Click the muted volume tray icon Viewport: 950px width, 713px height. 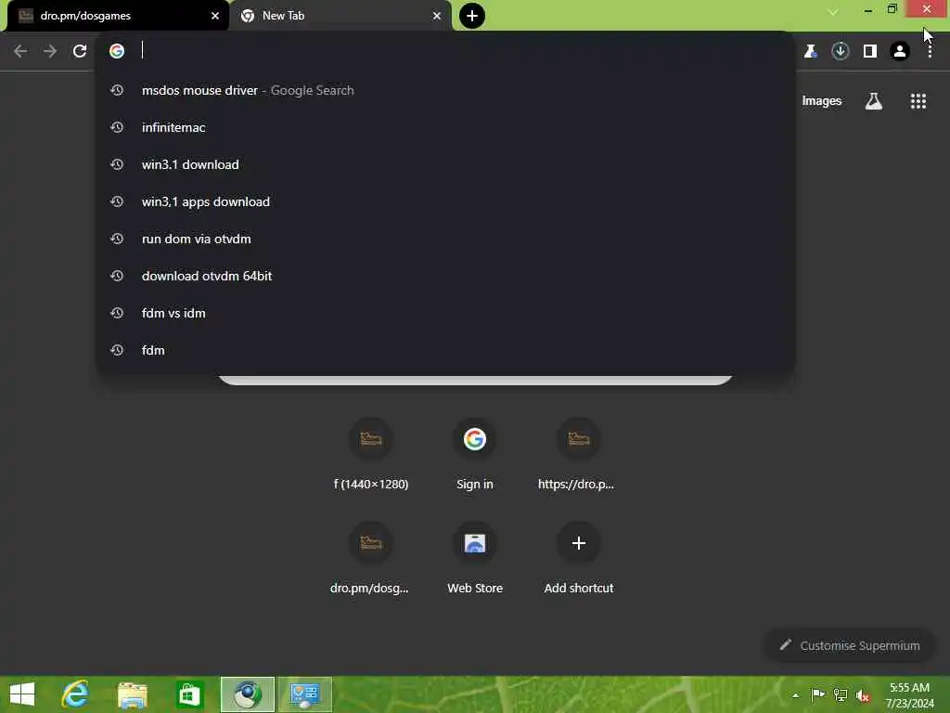click(x=863, y=695)
